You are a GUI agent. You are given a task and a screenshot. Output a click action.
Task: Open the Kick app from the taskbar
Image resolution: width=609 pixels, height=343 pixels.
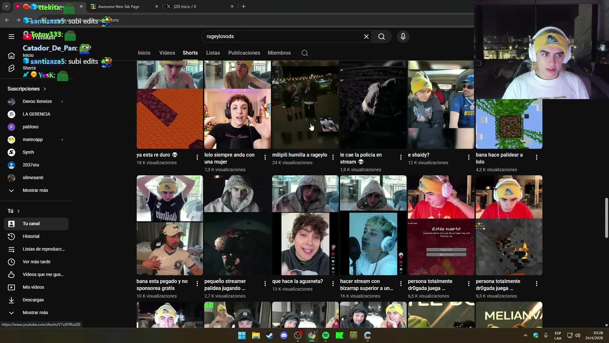[339, 335]
